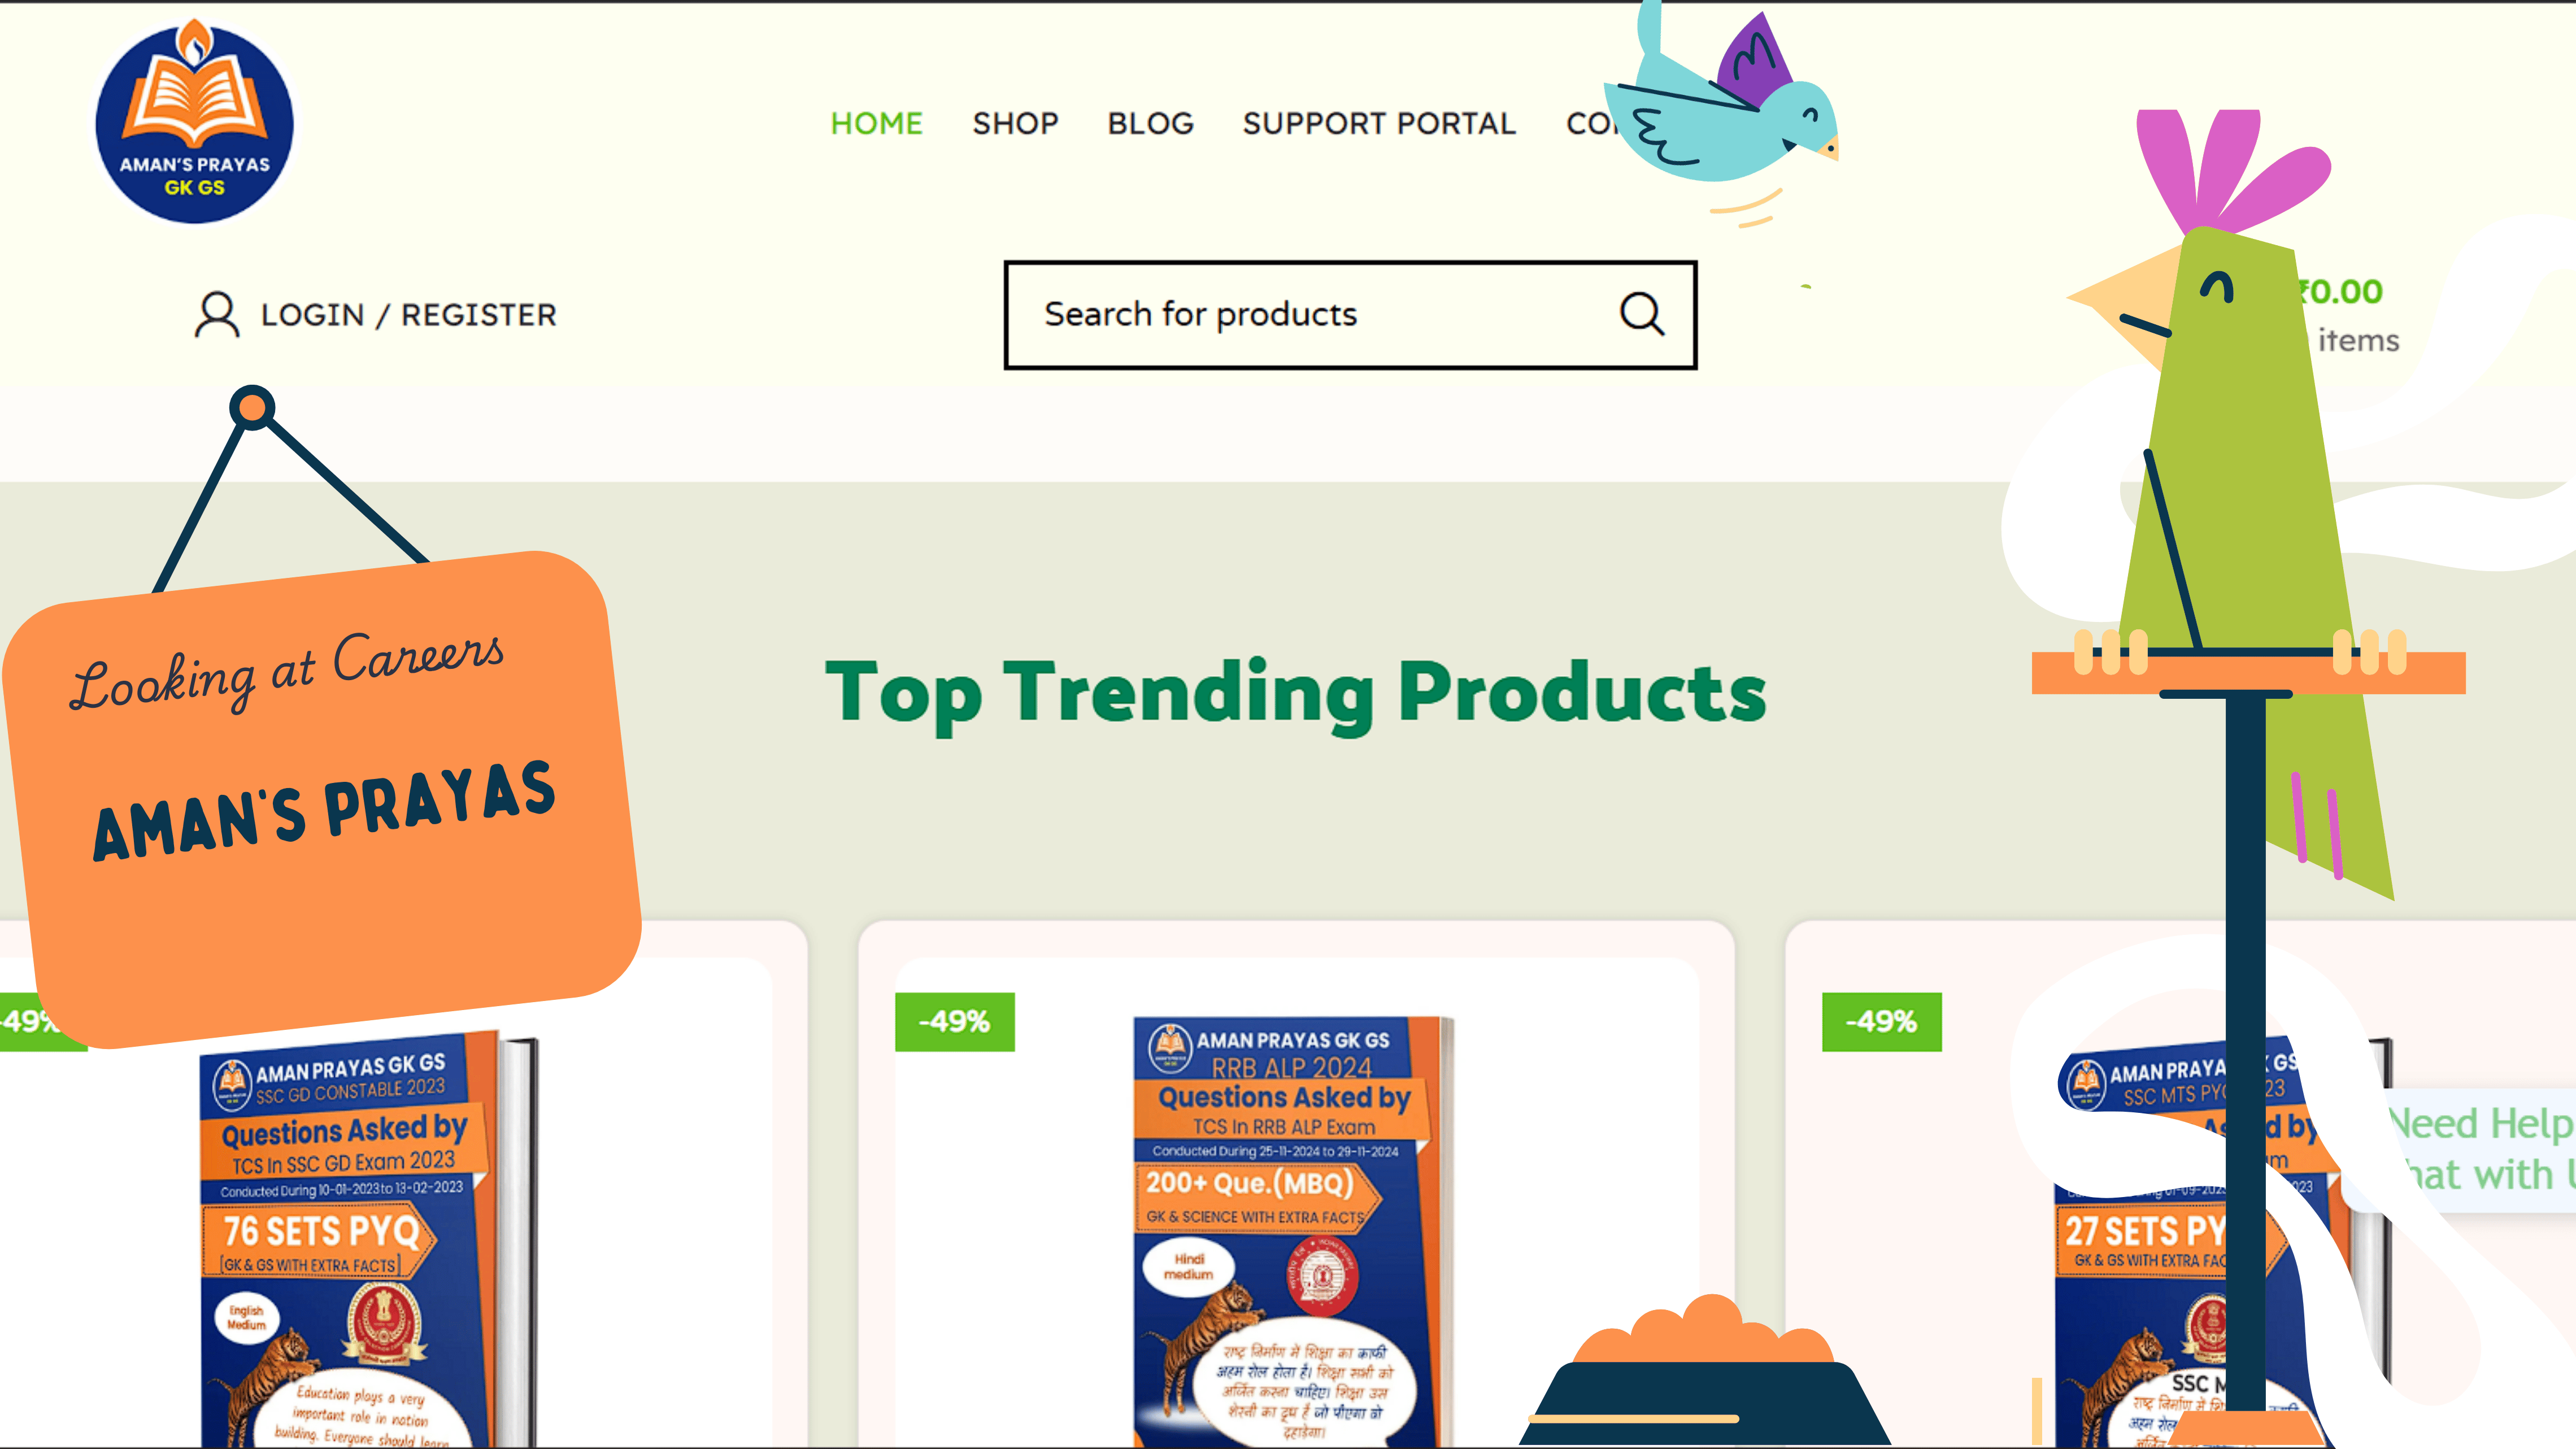
Task: Click the Aman's Prayas GK GS logo
Action: coord(195,121)
